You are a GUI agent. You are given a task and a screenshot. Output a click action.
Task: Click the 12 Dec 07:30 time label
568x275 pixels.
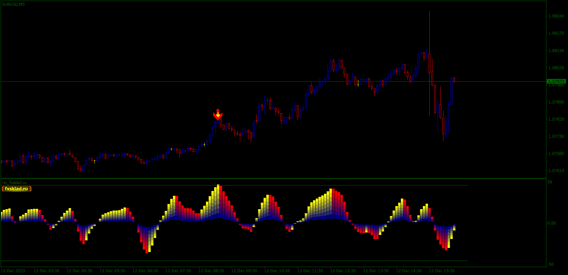click(178, 271)
